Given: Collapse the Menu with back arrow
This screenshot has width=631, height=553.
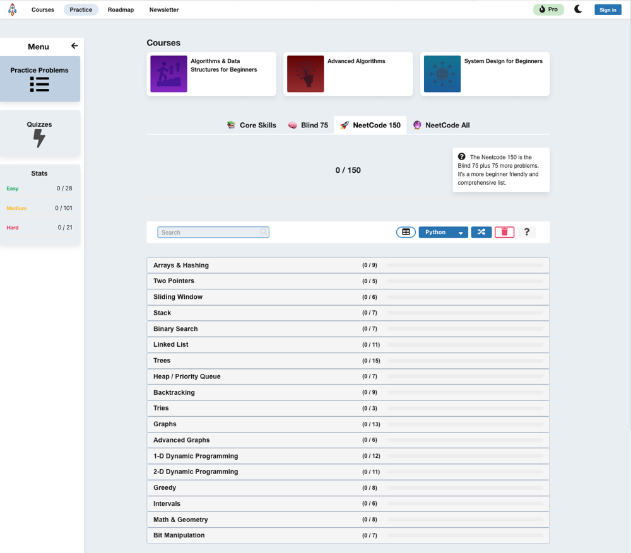Looking at the screenshot, I should pos(74,46).
